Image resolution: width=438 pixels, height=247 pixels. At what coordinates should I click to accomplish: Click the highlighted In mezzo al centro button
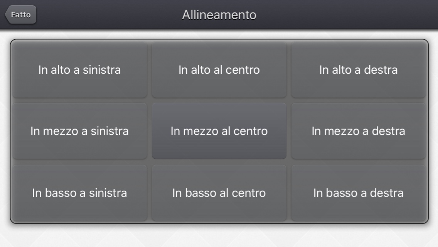(219, 131)
